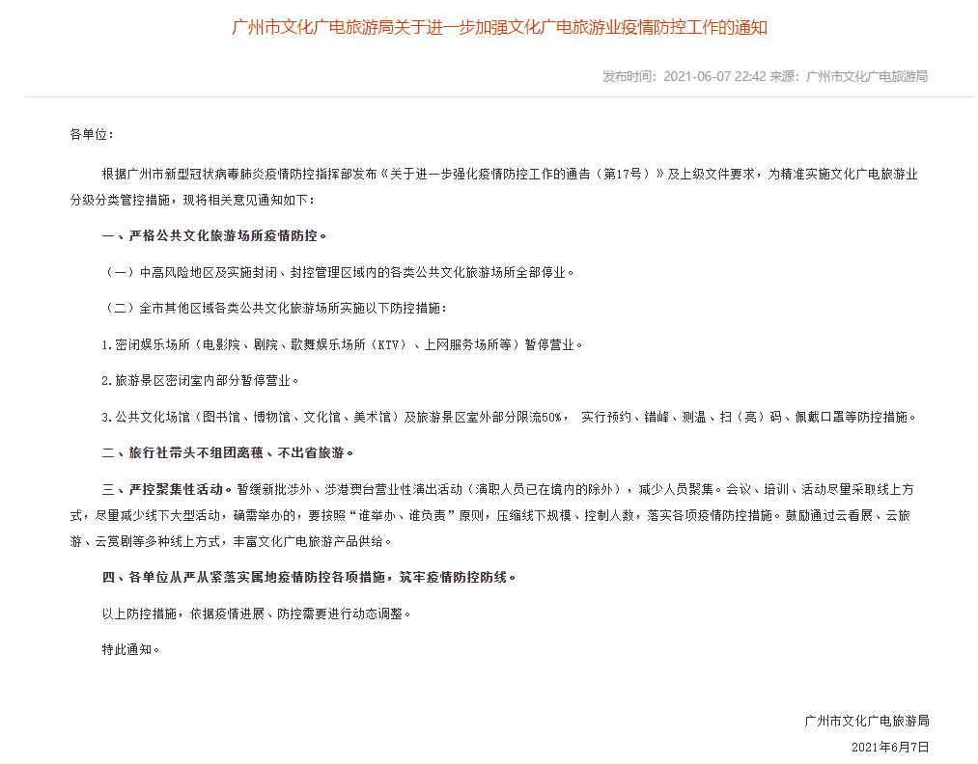
Task: Click signature '广州市文化广电旅游局' at bottom
Action: (x=867, y=721)
